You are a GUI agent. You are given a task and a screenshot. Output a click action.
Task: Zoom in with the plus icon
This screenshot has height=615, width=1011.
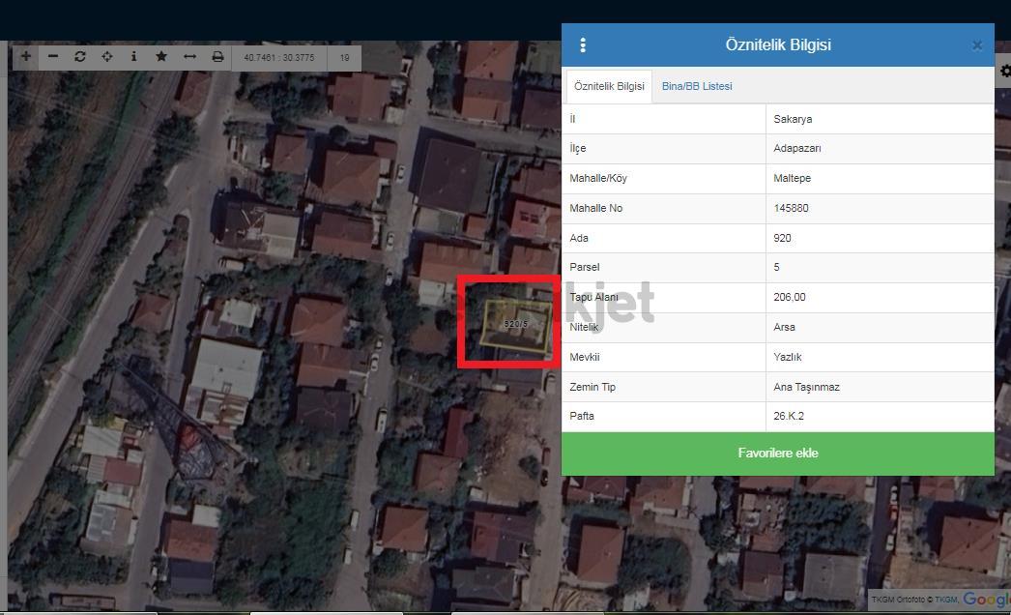point(26,57)
